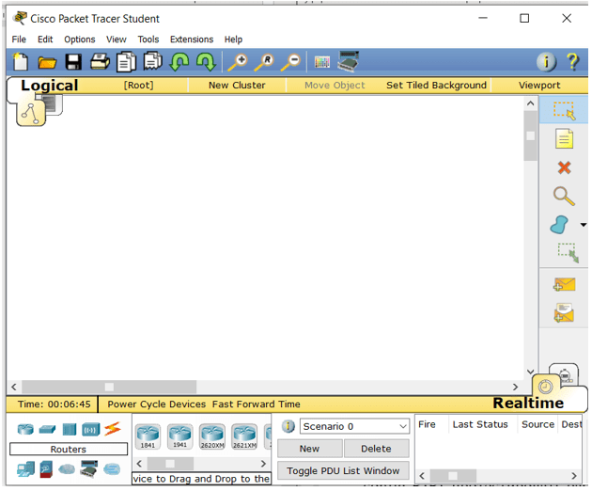Image resolution: width=592 pixels, height=491 pixels.
Task: Select the End Devices category icon
Action: click(25, 469)
